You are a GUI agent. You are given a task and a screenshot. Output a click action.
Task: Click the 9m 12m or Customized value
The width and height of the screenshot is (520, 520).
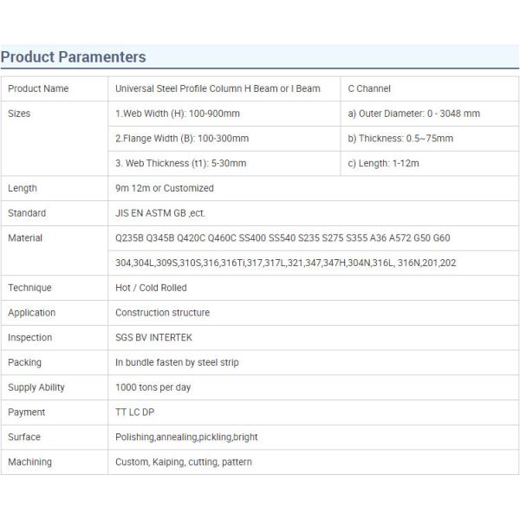pyautogui.click(x=164, y=188)
